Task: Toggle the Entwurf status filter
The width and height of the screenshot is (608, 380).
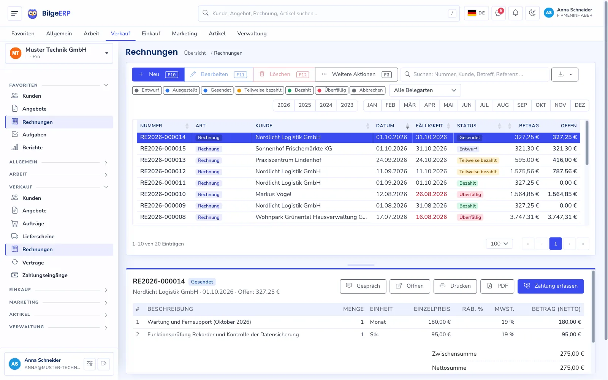Action: tap(147, 90)
